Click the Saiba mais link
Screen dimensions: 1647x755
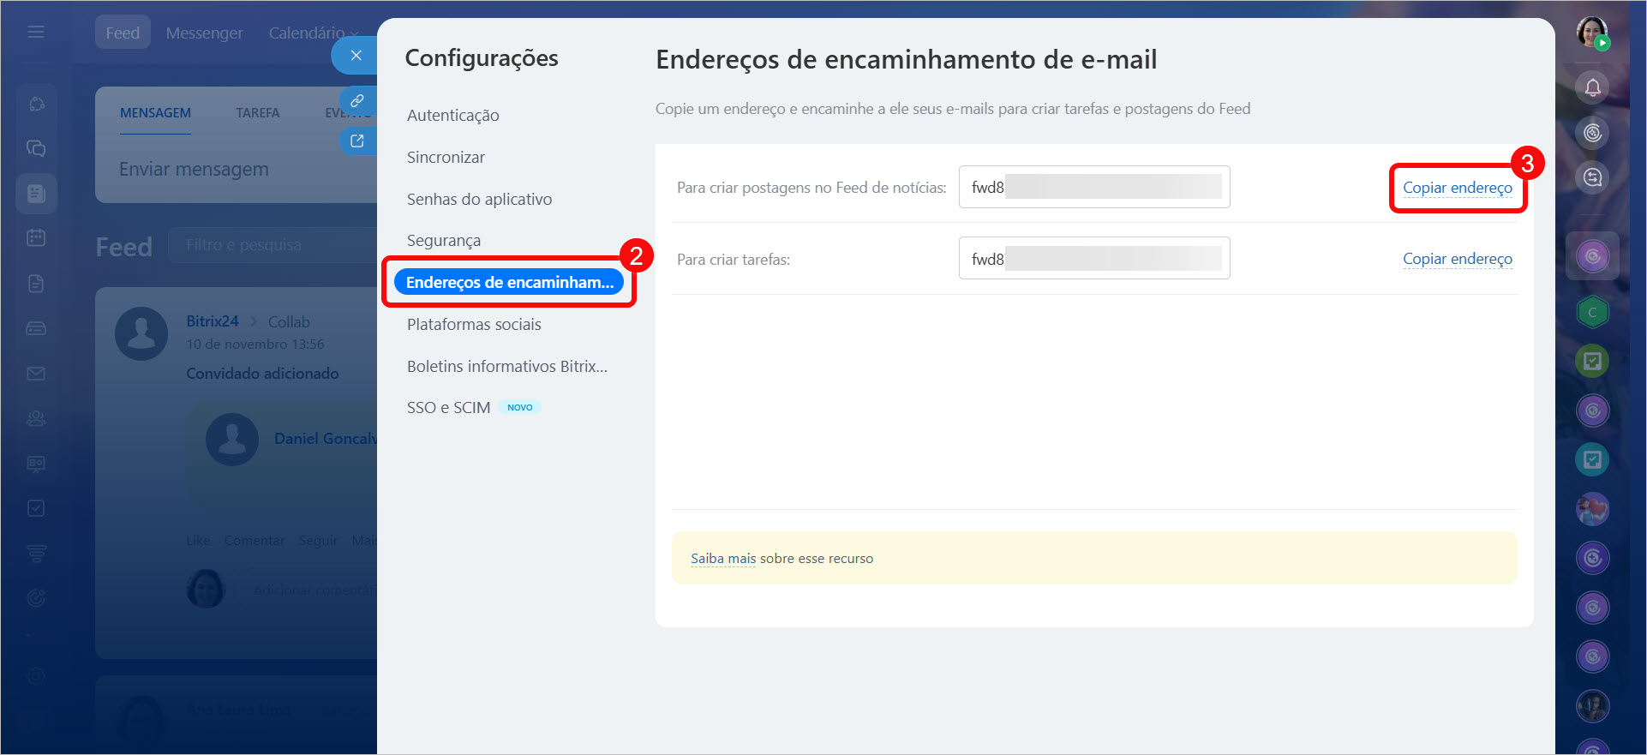coord(722,559)
